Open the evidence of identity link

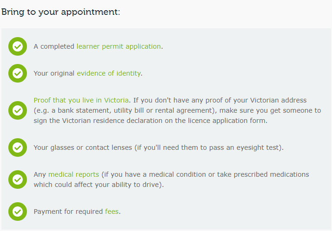pos(109,73)
